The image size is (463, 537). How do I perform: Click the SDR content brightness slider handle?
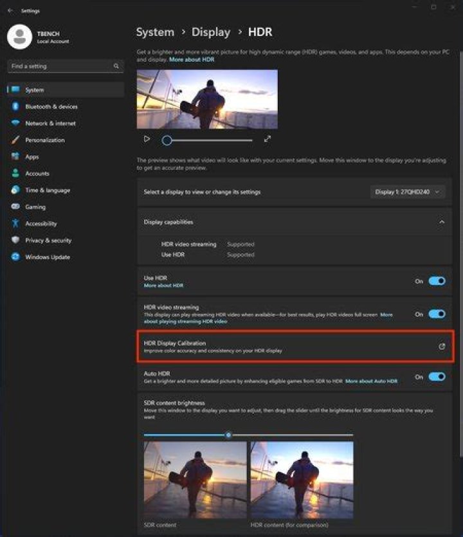pos(228,435)
